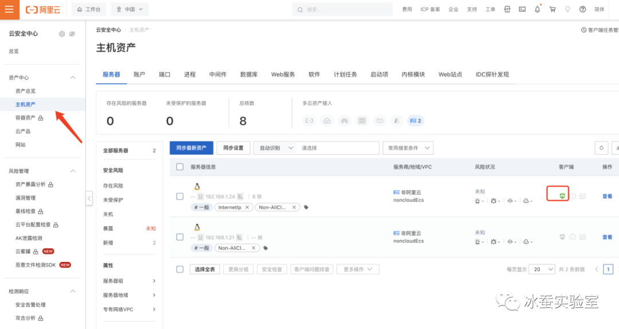Image resolution: width=619 pixels, height=329 pixels.
Task: Click the green client status icon for 192.168.1.24
Action: click(562, 196)
